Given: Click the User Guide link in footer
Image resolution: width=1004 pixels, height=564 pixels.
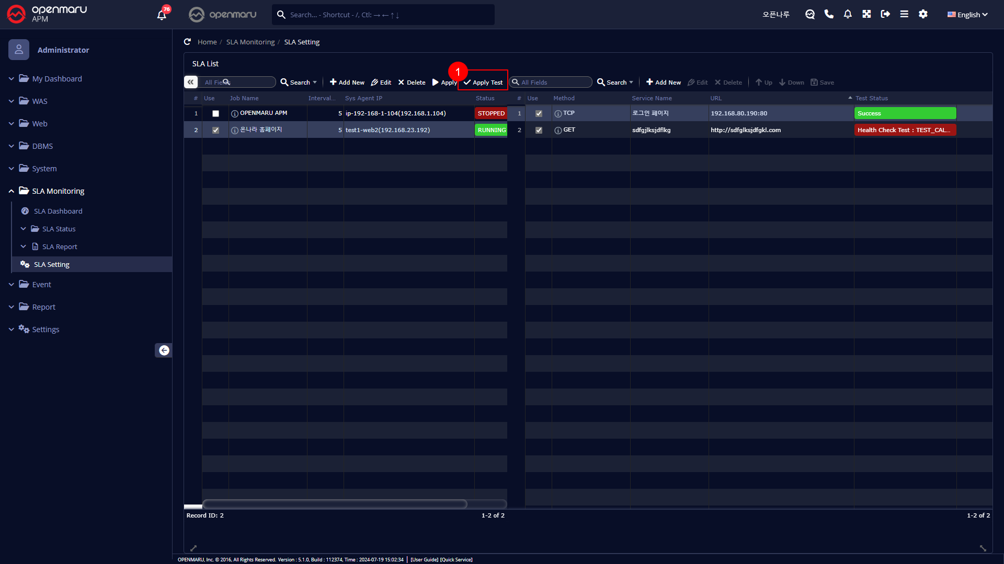Looking at the screenshot, I should coord(424,559).
